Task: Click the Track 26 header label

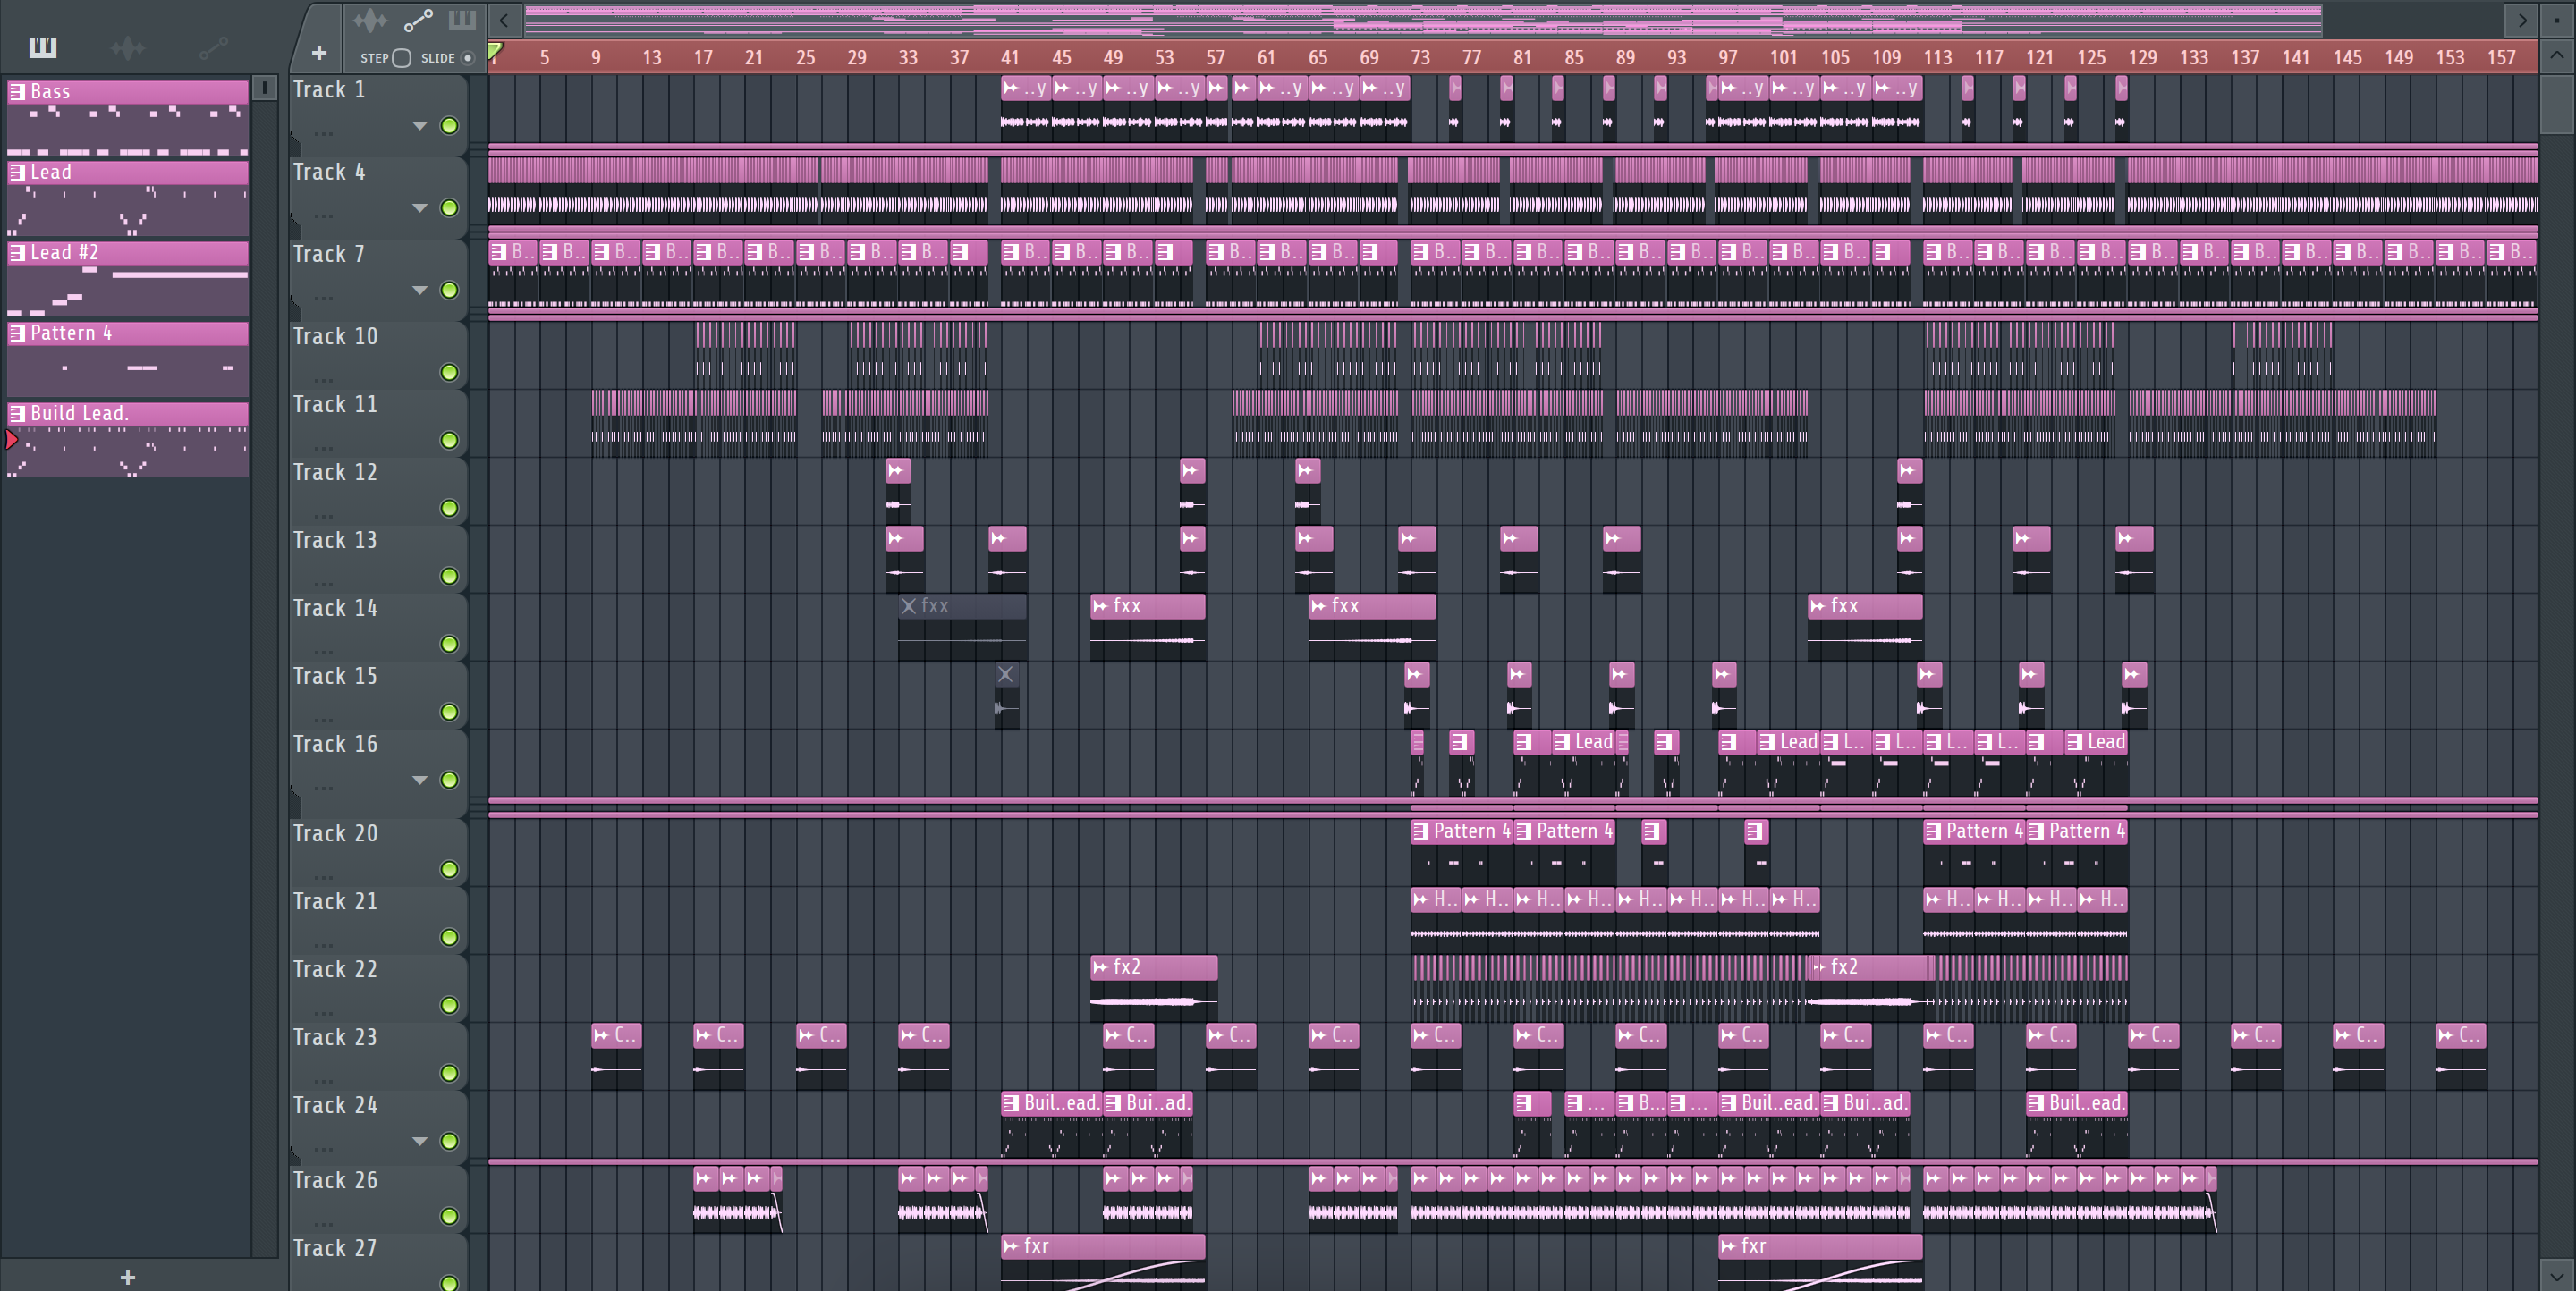Action: (x=335, y=1180)
